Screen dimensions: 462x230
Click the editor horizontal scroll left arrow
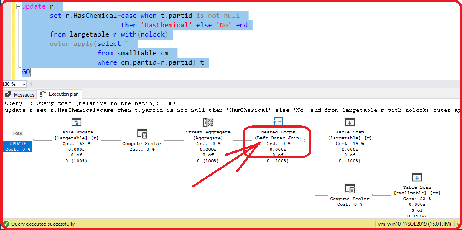pos(30,84)
